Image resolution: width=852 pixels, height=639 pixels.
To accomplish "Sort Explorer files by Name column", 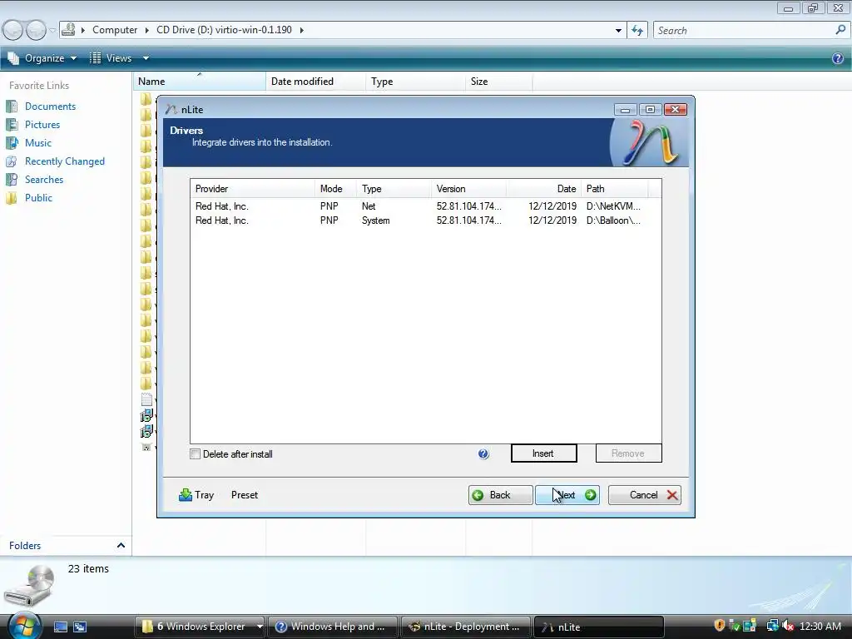I will pyautogui.click(x=200, y=82).
